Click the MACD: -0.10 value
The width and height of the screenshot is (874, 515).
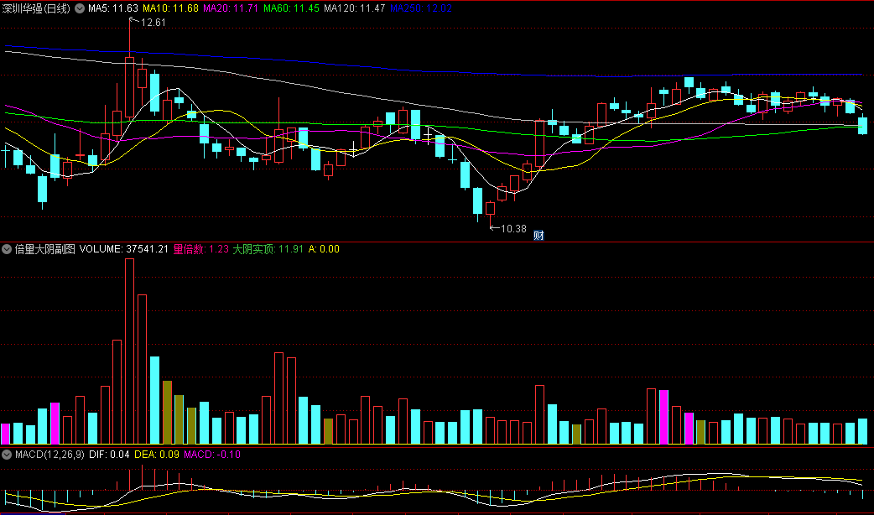click(x=212, y=455)
